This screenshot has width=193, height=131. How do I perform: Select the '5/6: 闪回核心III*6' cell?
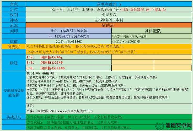tap(69, 68)
